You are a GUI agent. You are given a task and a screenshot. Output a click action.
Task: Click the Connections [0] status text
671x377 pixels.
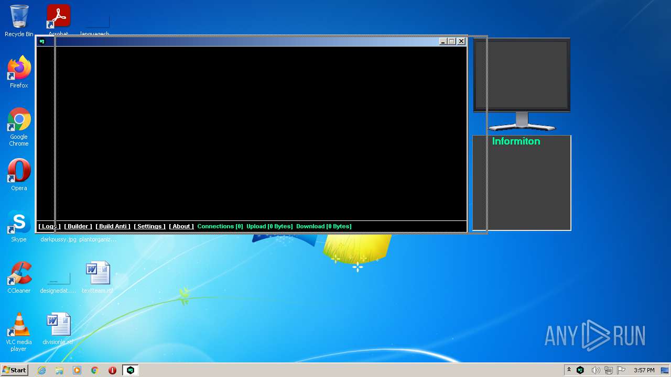[220, 226]
